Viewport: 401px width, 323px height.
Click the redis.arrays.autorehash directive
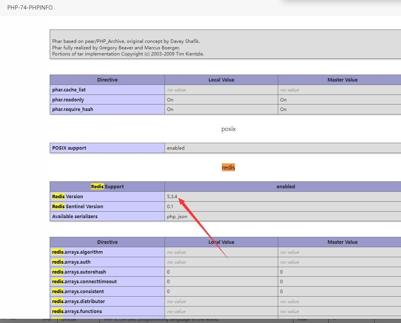point(79,272)
